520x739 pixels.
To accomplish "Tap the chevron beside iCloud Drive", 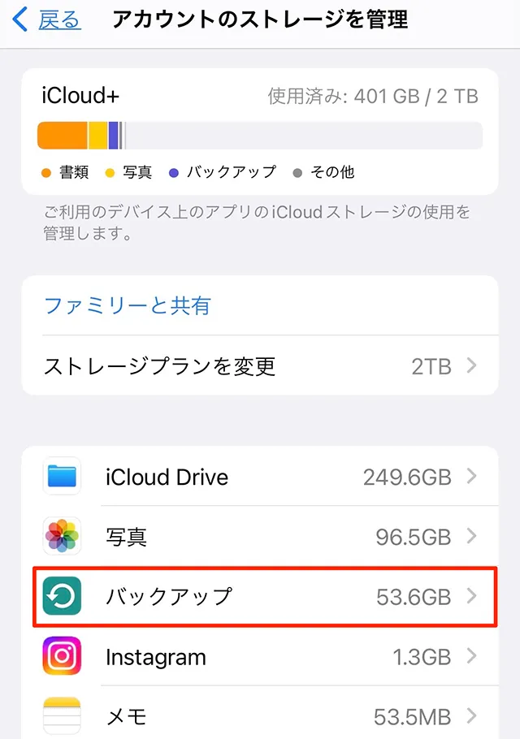I will point(474,477).
